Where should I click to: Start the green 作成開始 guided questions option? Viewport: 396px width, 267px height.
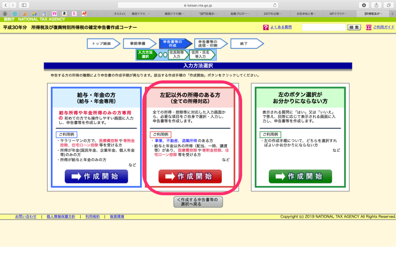pyautogui.click(x=300, y=177)
